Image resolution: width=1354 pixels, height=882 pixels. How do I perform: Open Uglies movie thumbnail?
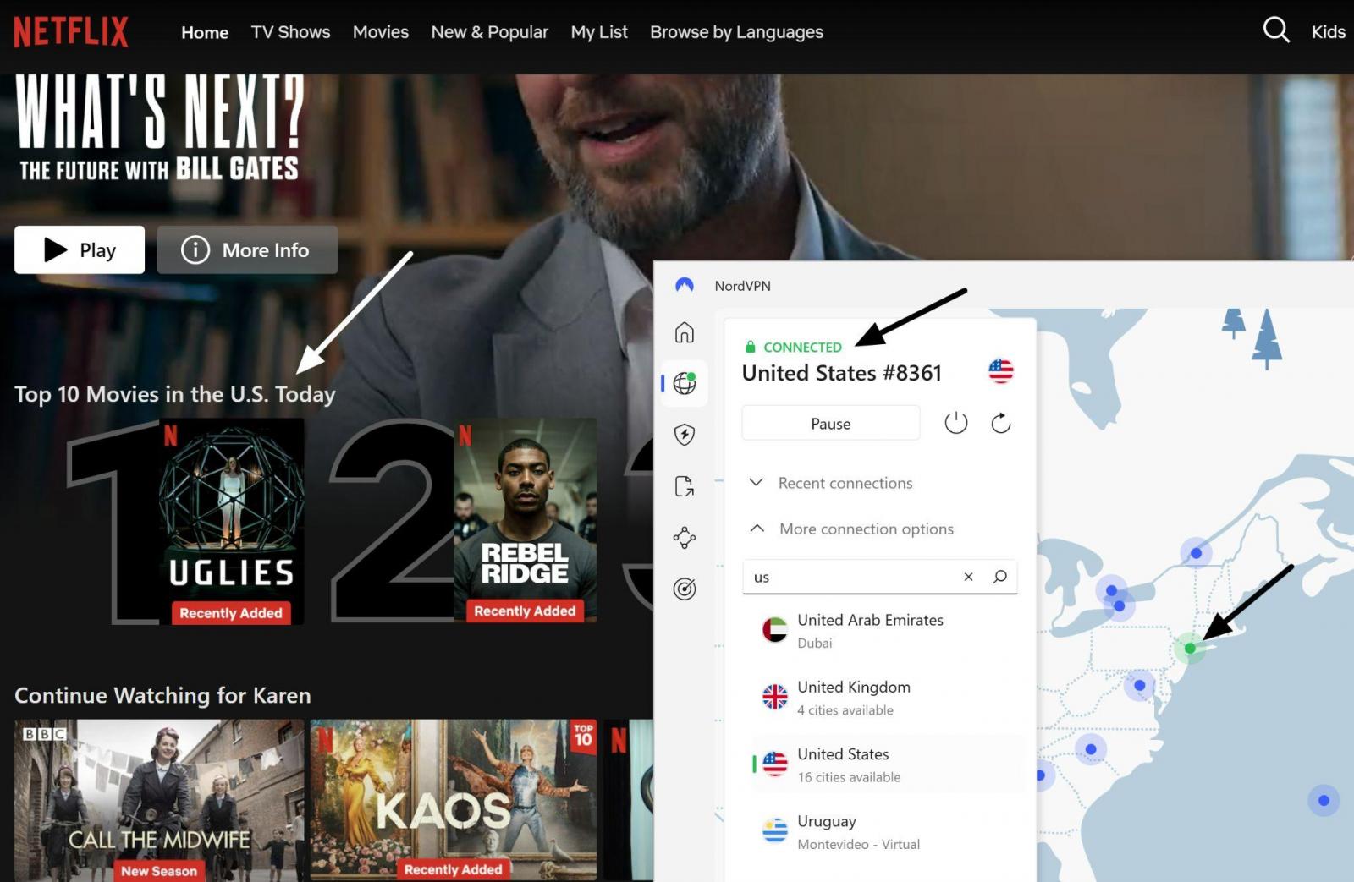coord(231,522)
